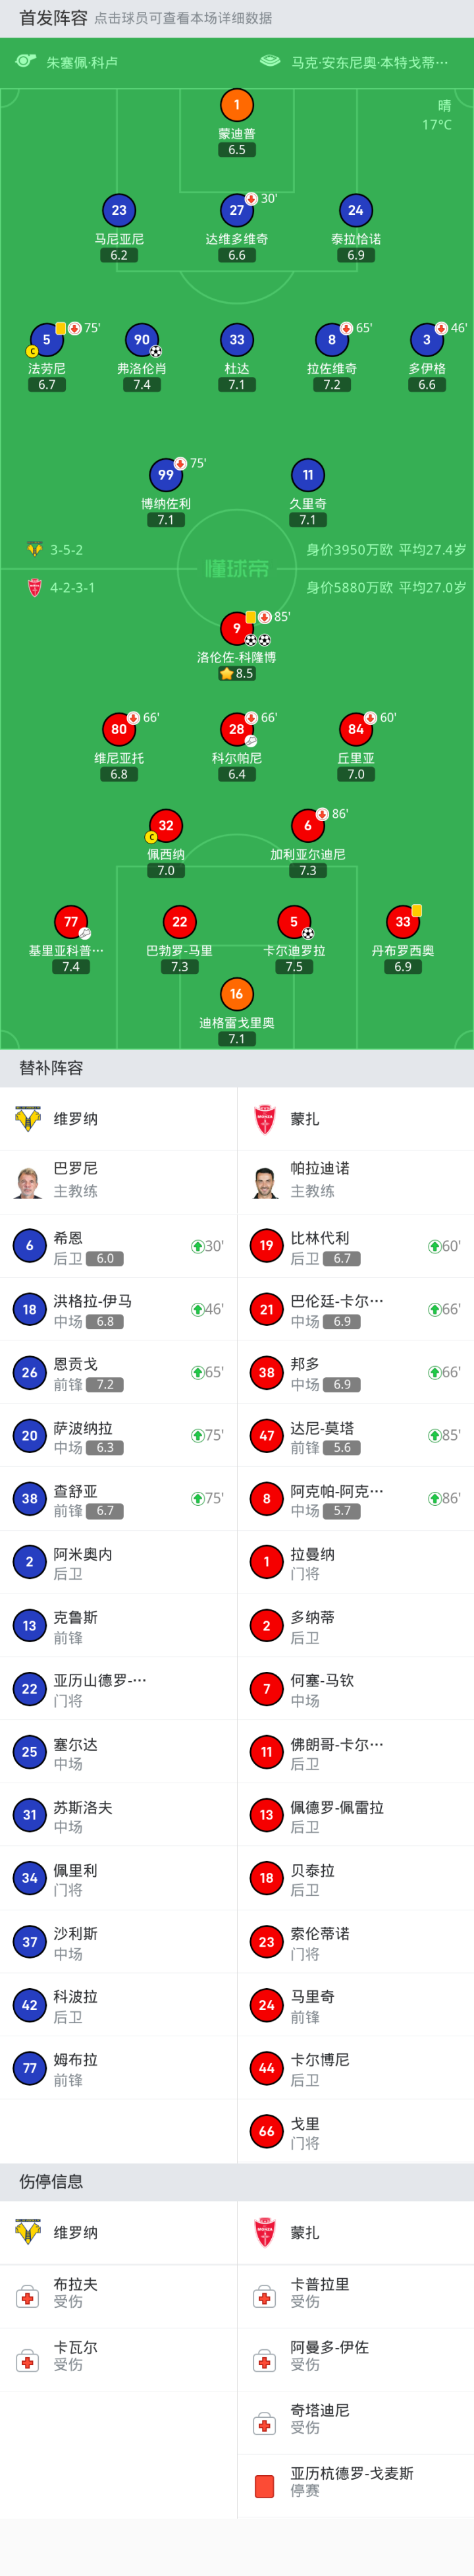Click 科隆博's 8.5 star rating badge
474x2576 pixels.
click(x=237, y=674)
